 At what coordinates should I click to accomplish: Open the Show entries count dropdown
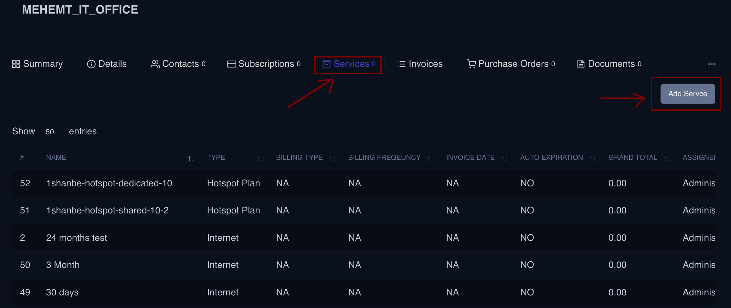52,132
